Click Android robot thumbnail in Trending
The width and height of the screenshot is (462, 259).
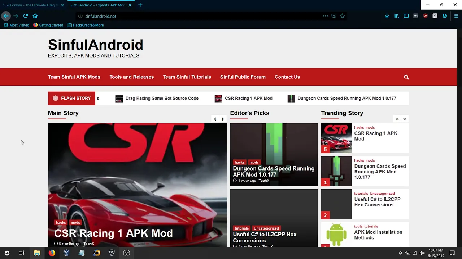336,235
